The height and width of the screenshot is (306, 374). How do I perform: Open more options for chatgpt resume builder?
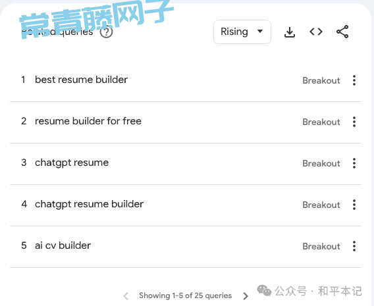[354, 205]
